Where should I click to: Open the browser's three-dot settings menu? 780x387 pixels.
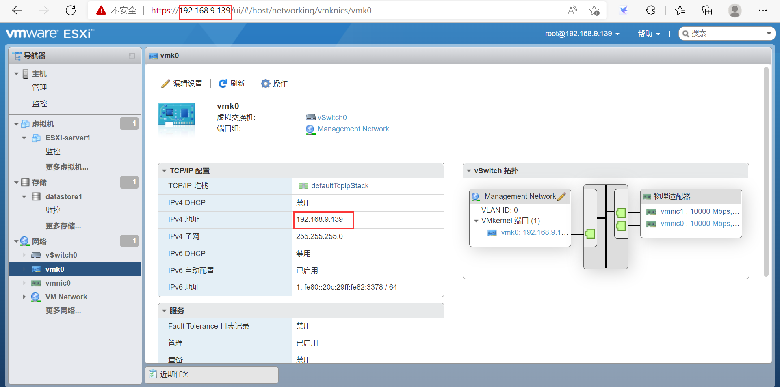tap(763, 11)
